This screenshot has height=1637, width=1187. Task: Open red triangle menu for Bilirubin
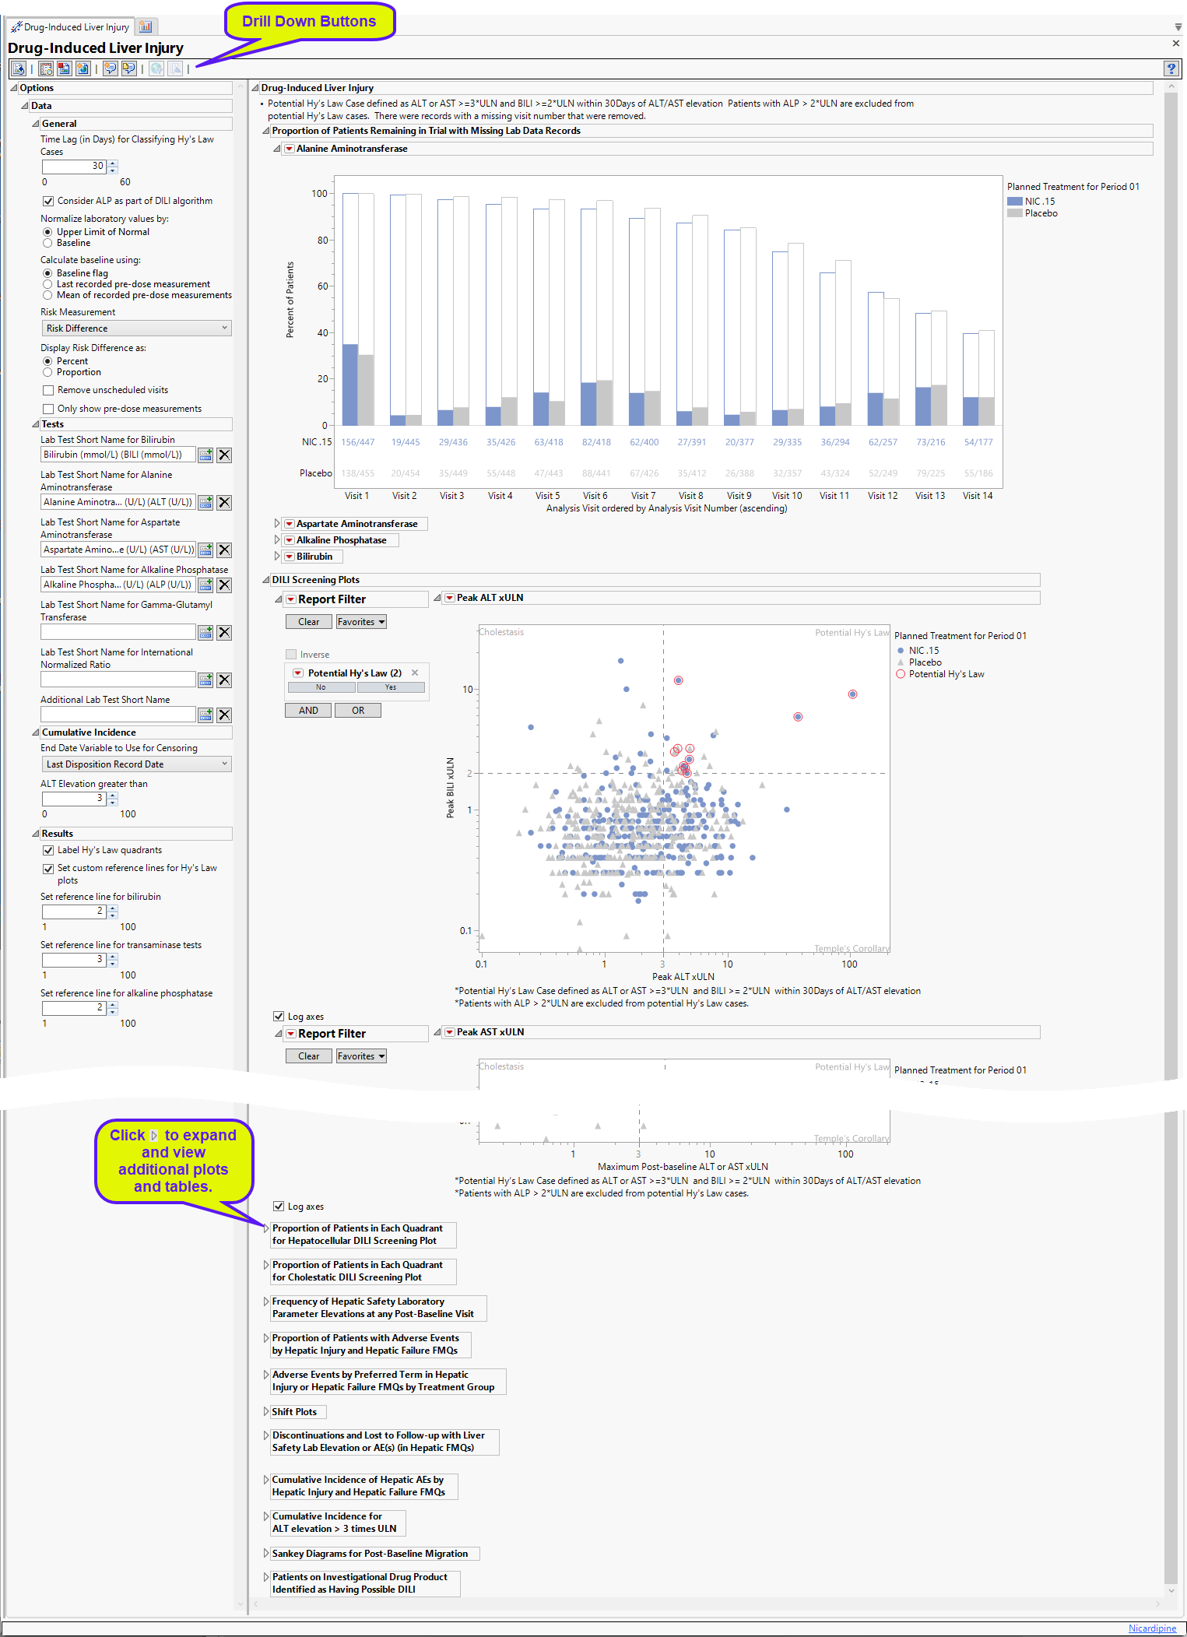coord(290,557)
